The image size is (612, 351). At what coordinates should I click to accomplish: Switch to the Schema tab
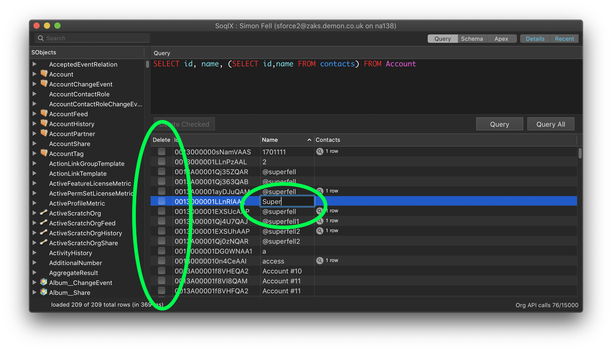point(472,39)
